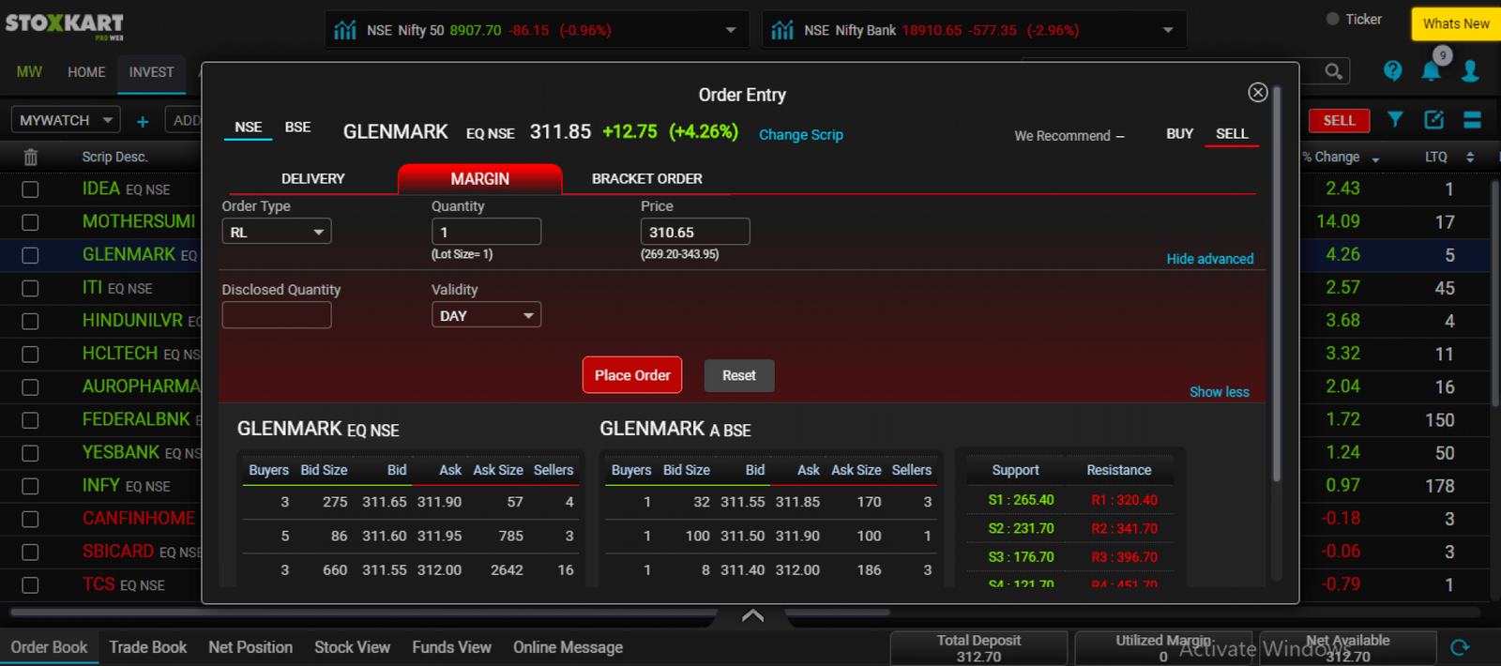Switch to the DELIVERY tab
Screen dimensions: 1501x666
point(312,178)
